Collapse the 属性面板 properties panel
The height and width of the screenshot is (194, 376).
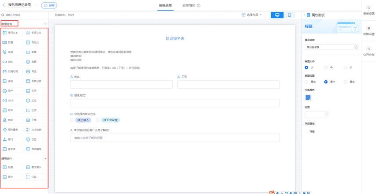304,15
